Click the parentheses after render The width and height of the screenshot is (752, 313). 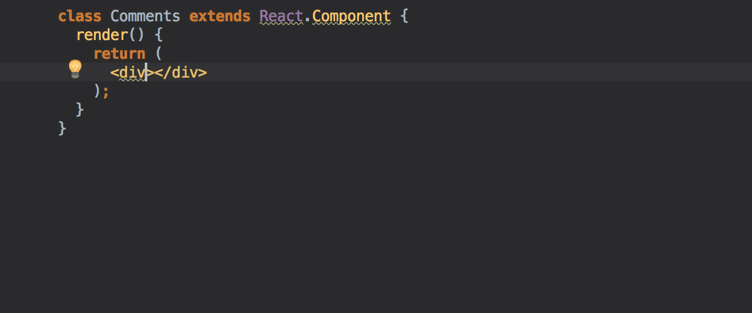[x=137, y=34]
